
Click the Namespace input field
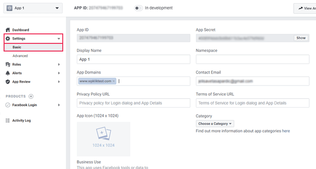[252, 59]
